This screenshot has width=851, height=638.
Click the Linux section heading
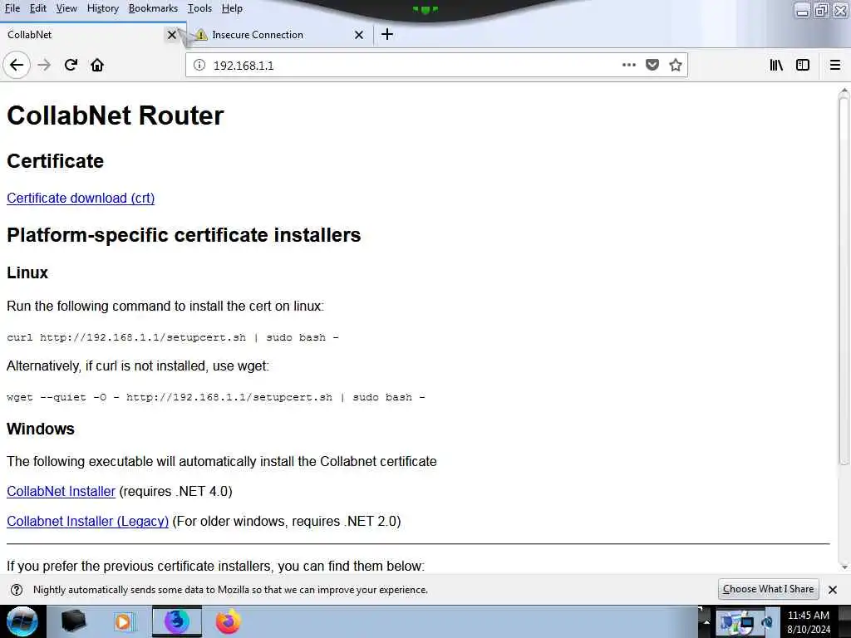click(27, 272)
